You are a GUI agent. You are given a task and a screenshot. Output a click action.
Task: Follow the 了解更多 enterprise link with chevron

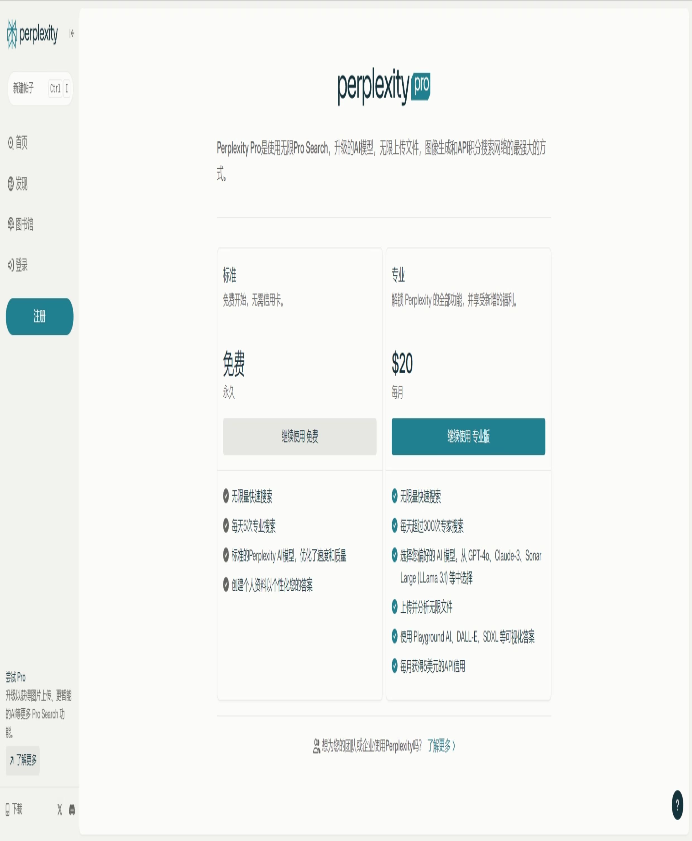(x=441, y=745)
